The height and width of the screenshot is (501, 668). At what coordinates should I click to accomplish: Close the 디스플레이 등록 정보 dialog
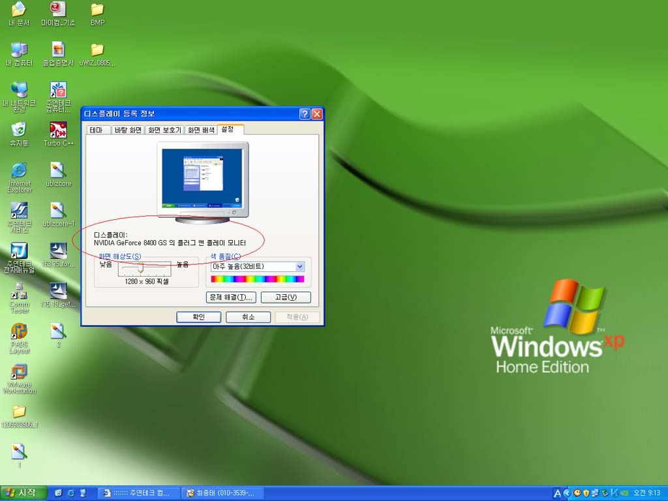317,114
